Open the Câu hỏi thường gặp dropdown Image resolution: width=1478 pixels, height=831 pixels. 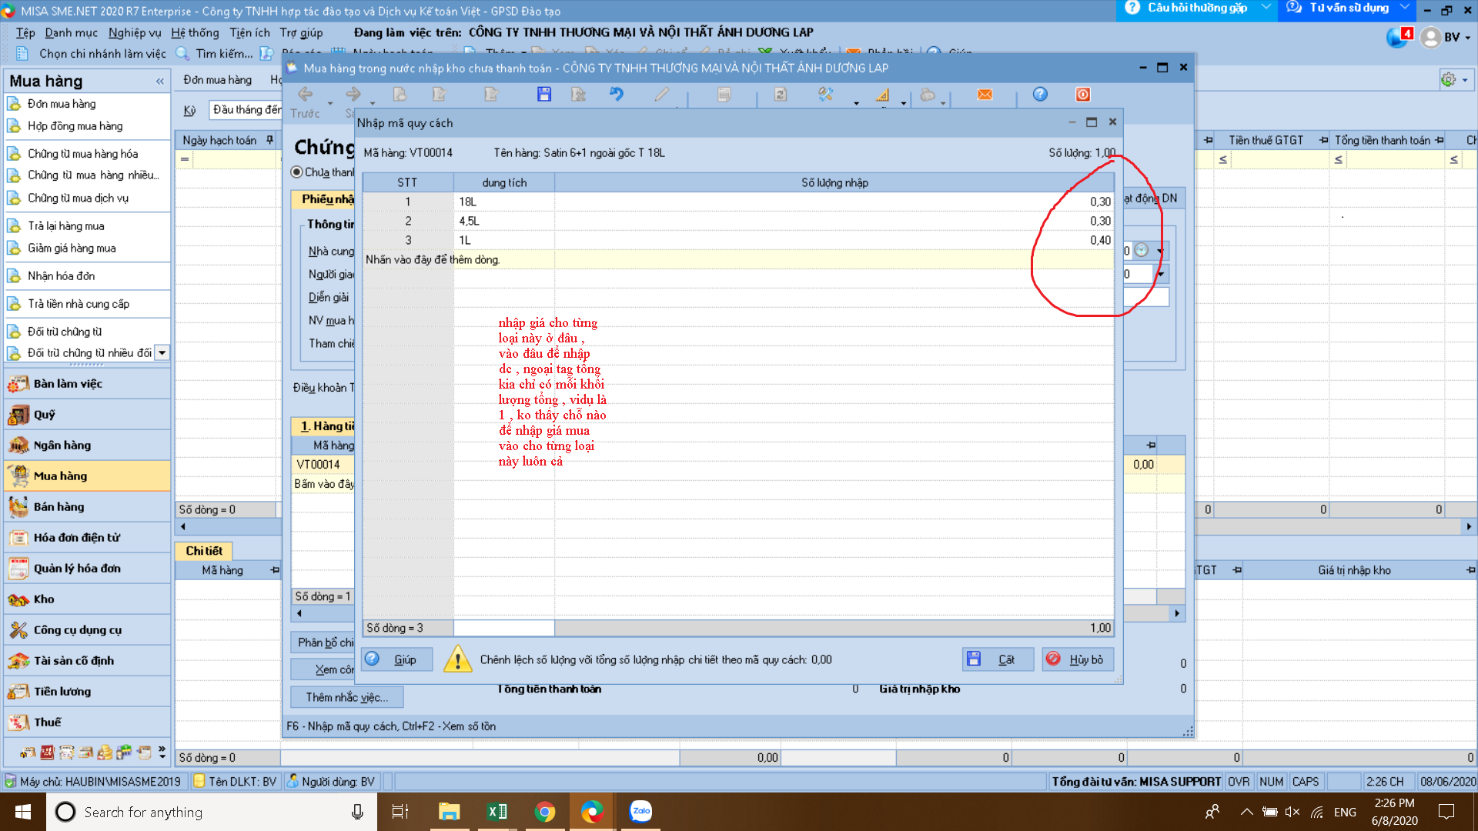click(1266, 8)
